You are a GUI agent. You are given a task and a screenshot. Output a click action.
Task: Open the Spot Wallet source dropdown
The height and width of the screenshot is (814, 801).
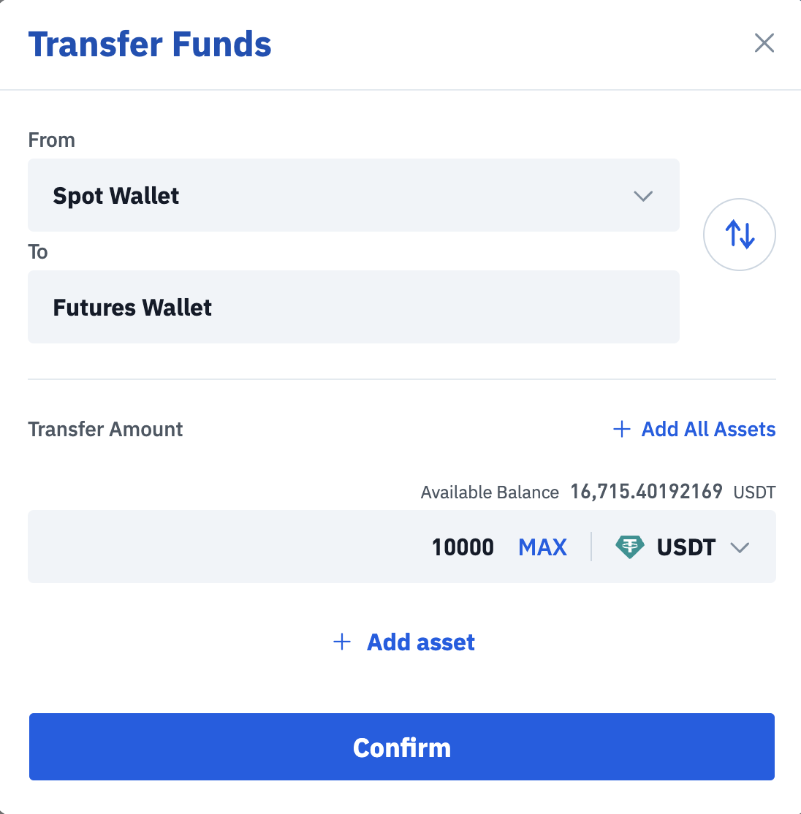(353, 196)
